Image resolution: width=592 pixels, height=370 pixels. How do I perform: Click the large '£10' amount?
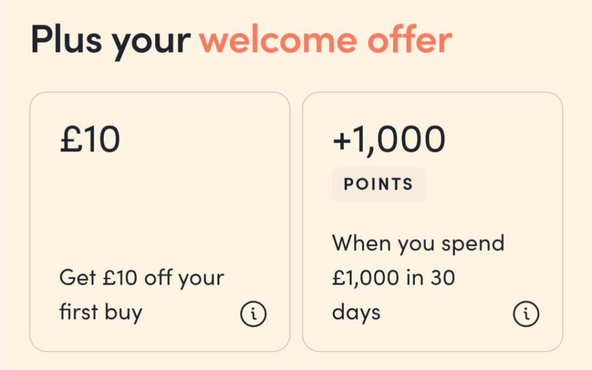pyautogui.click(x=89, y=138)
